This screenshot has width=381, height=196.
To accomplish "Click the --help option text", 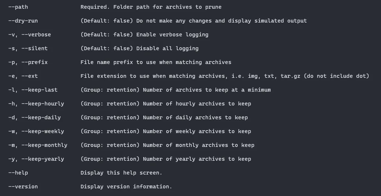I will (18, 173).
